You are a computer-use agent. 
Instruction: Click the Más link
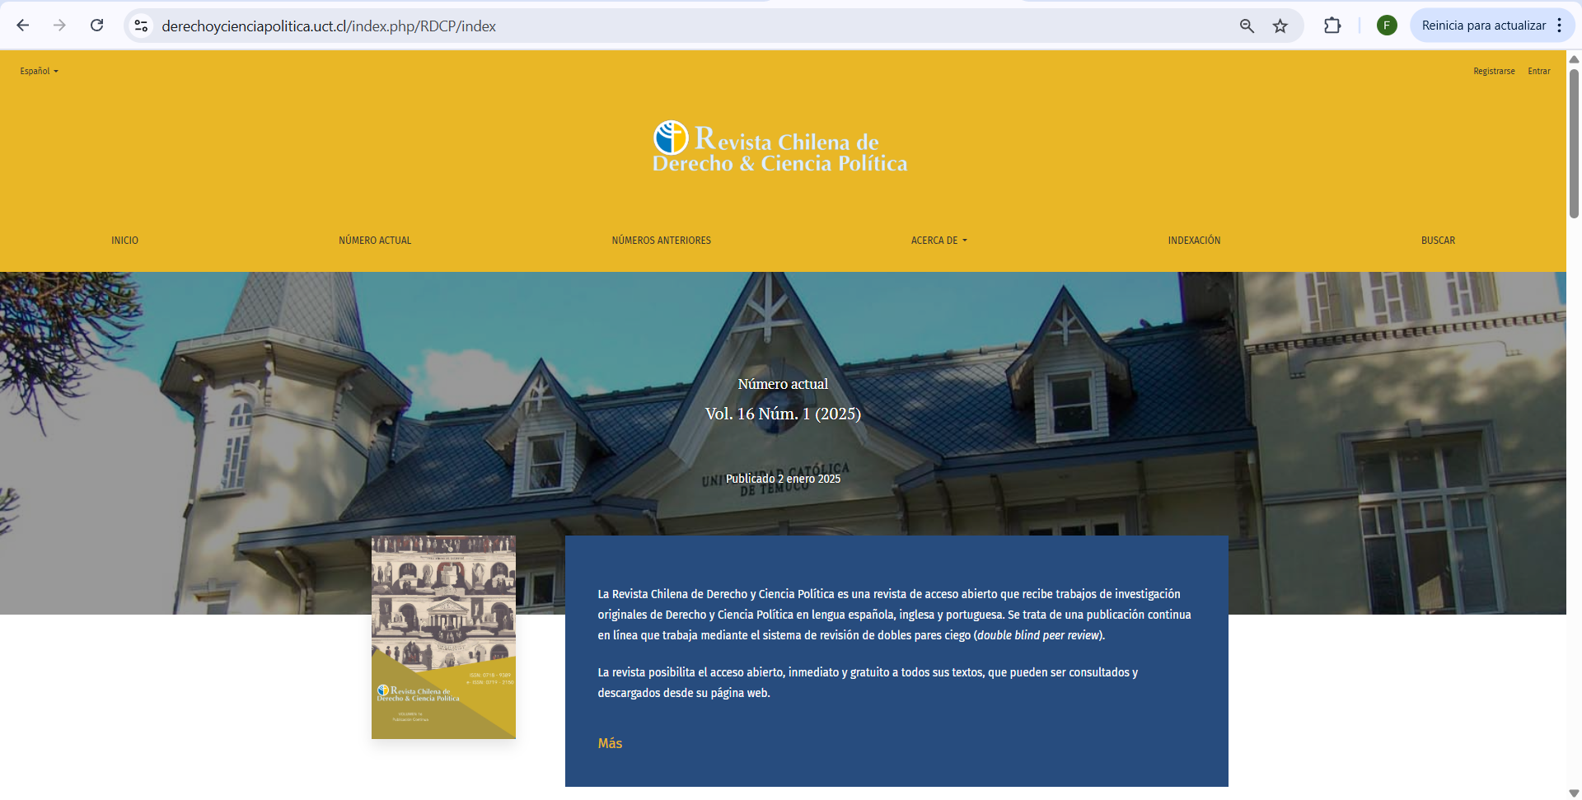coord(610,743)
